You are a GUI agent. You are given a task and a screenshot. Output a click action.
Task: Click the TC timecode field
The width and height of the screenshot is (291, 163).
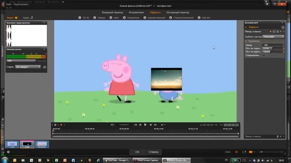[231, 125]
